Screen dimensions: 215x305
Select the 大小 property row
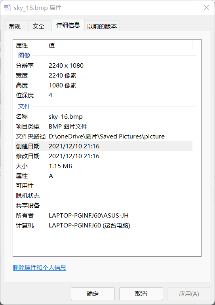pyautogui.click(x=104, y=166)
